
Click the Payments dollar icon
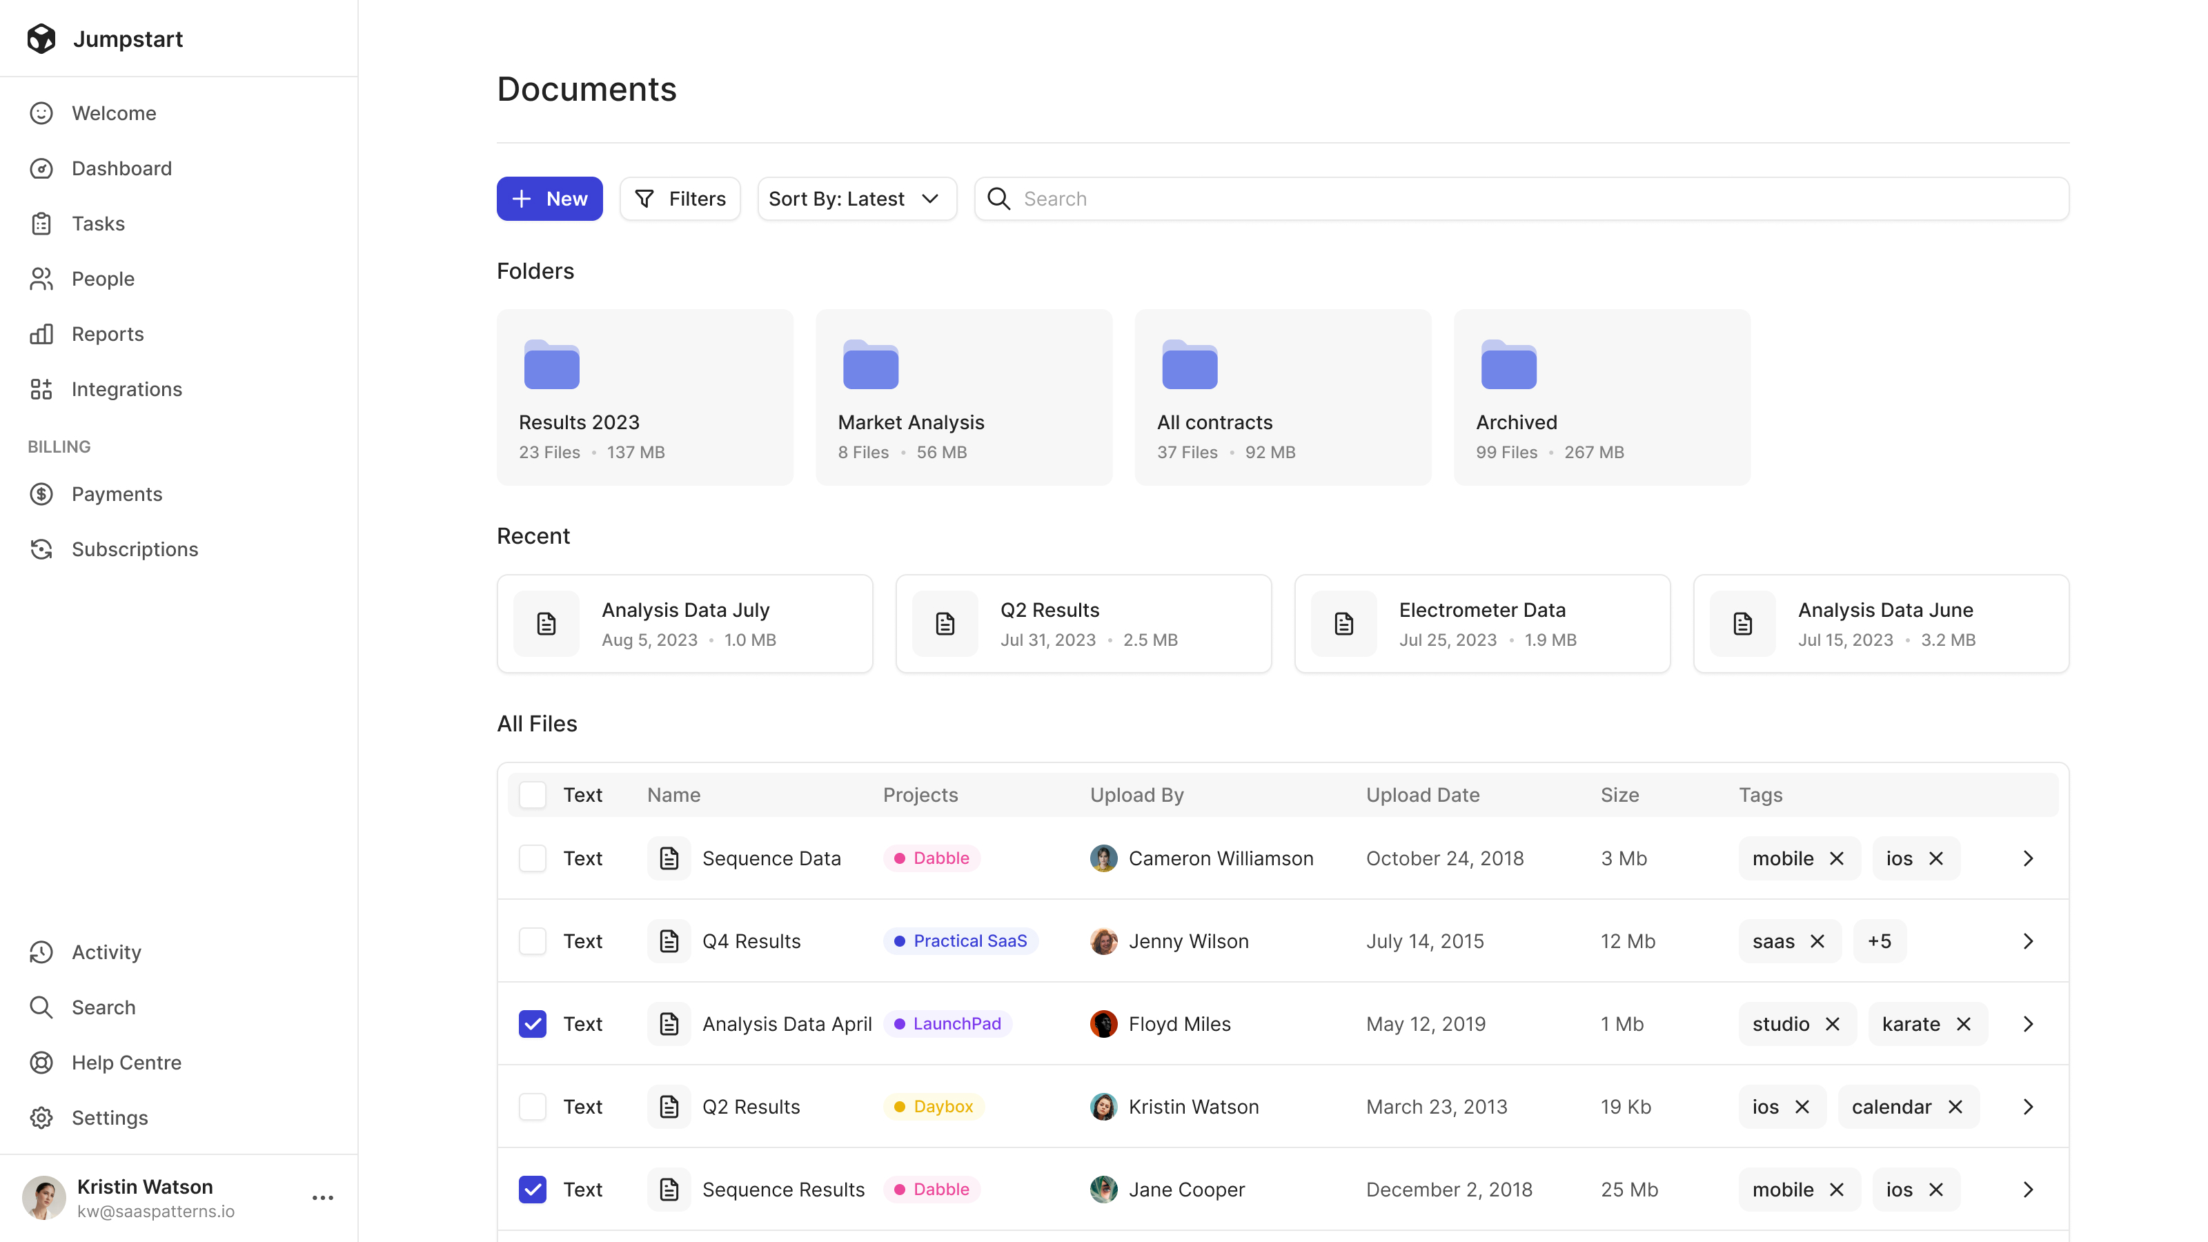[x=41, y=494]
